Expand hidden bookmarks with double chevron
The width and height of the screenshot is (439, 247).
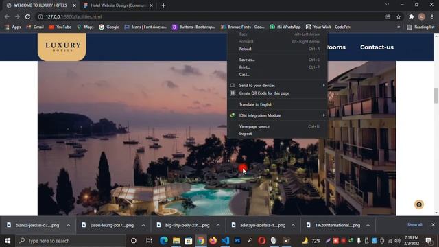point(399,27)
